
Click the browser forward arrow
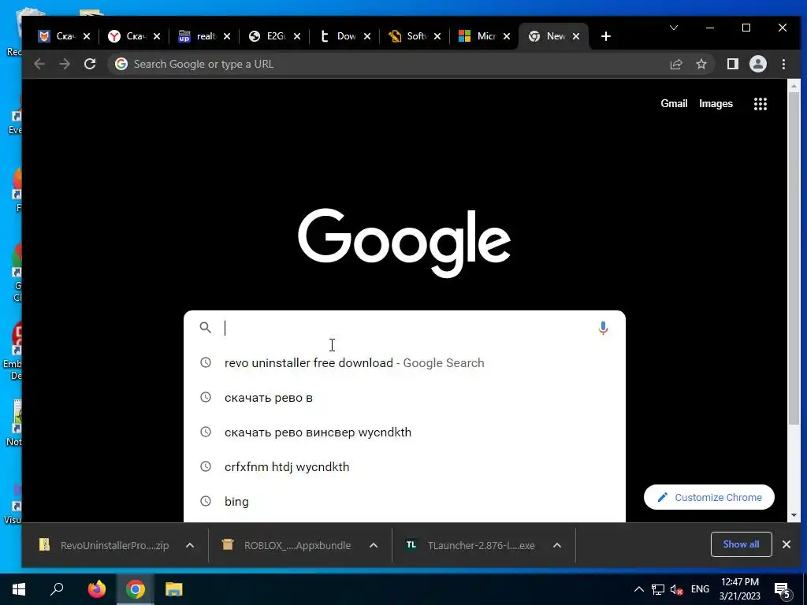click(x=65, y=64)
